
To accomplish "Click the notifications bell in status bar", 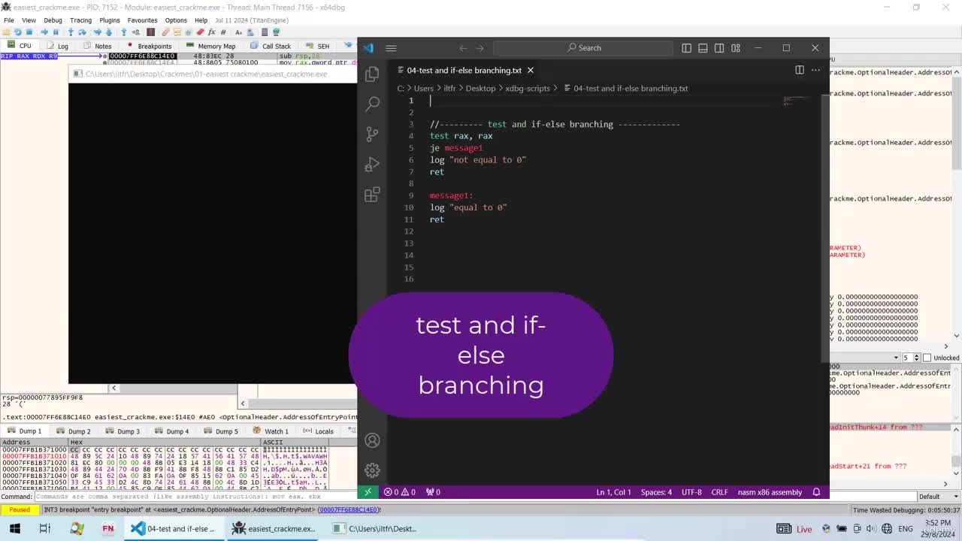I will [816, 492].
